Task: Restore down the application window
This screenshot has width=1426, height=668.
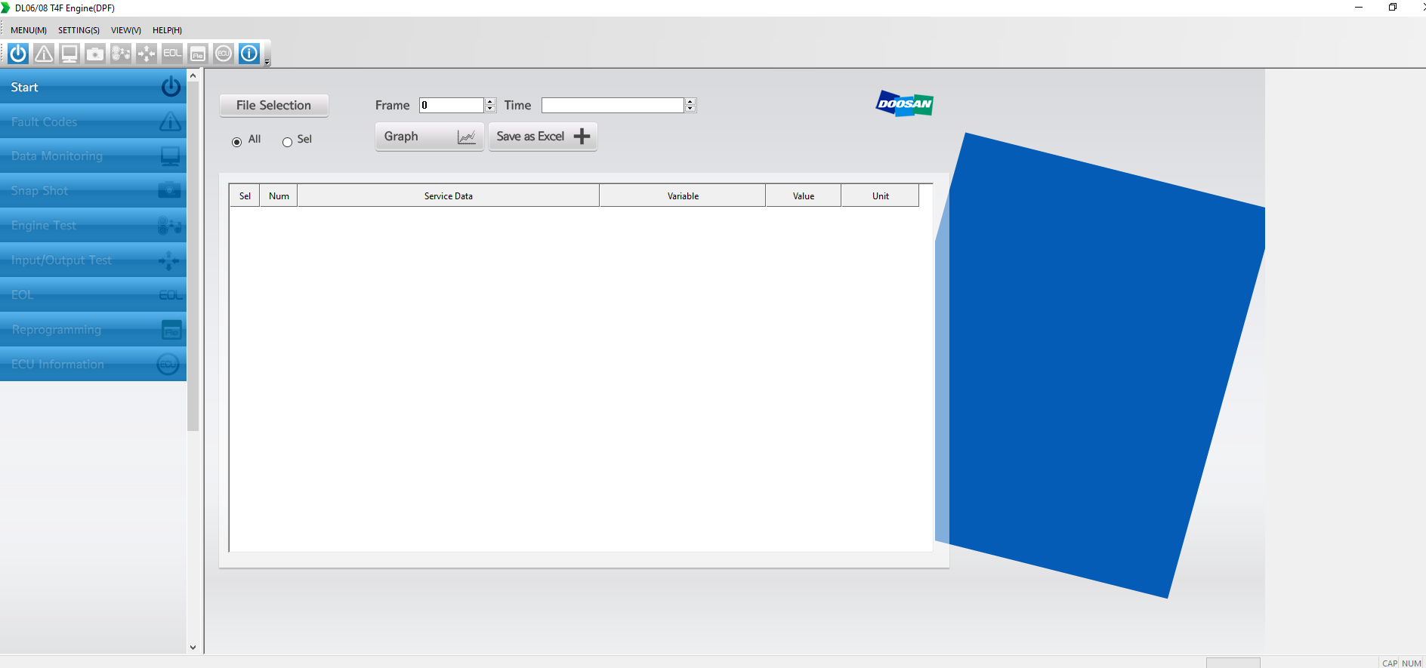Action: tap(1393, 8)
